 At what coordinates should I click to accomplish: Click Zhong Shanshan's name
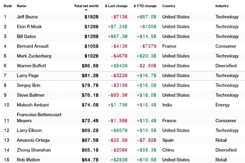34,150
